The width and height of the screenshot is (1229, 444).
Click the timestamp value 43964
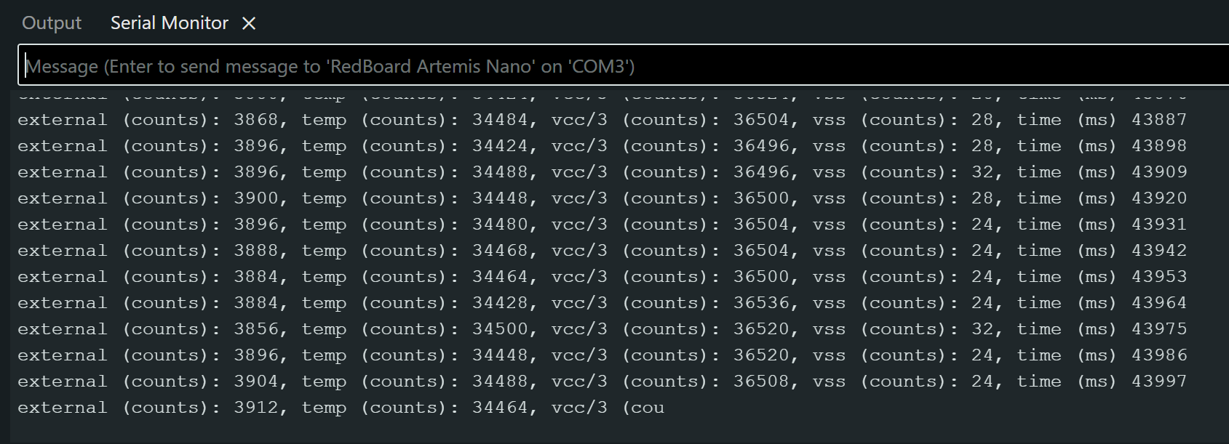click(1158, 303)
